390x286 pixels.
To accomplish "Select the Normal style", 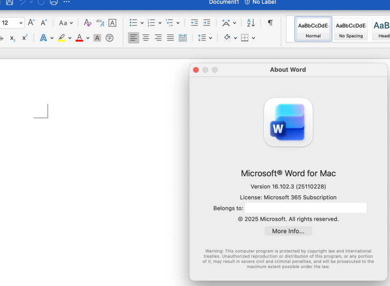I will pyautogui.click(x=313, y=29).
